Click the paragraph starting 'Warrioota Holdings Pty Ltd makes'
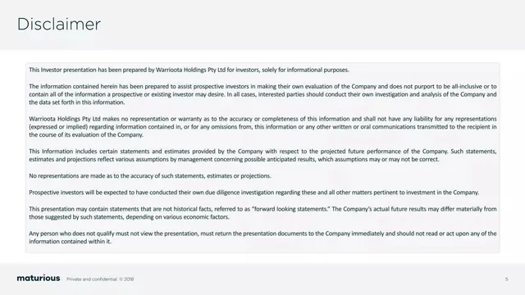Viewport: 525px width, 295px height. pos(262,127)
